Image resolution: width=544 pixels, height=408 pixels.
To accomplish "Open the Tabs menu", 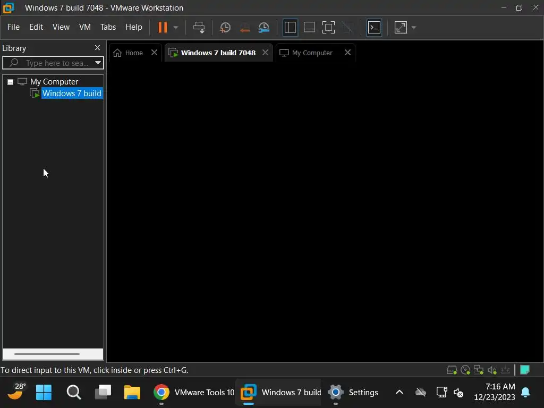I will click(108, 27).
